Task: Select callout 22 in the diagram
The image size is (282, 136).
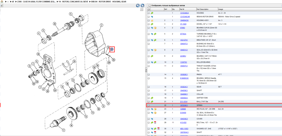Action: pos(112,49)
